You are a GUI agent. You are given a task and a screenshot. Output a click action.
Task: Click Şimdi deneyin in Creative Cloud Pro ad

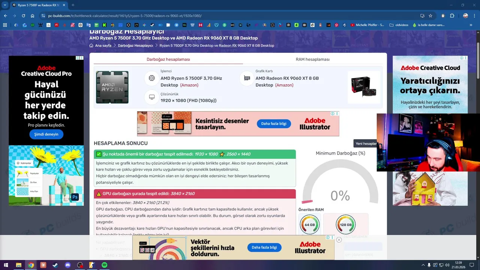coord(46,134)
